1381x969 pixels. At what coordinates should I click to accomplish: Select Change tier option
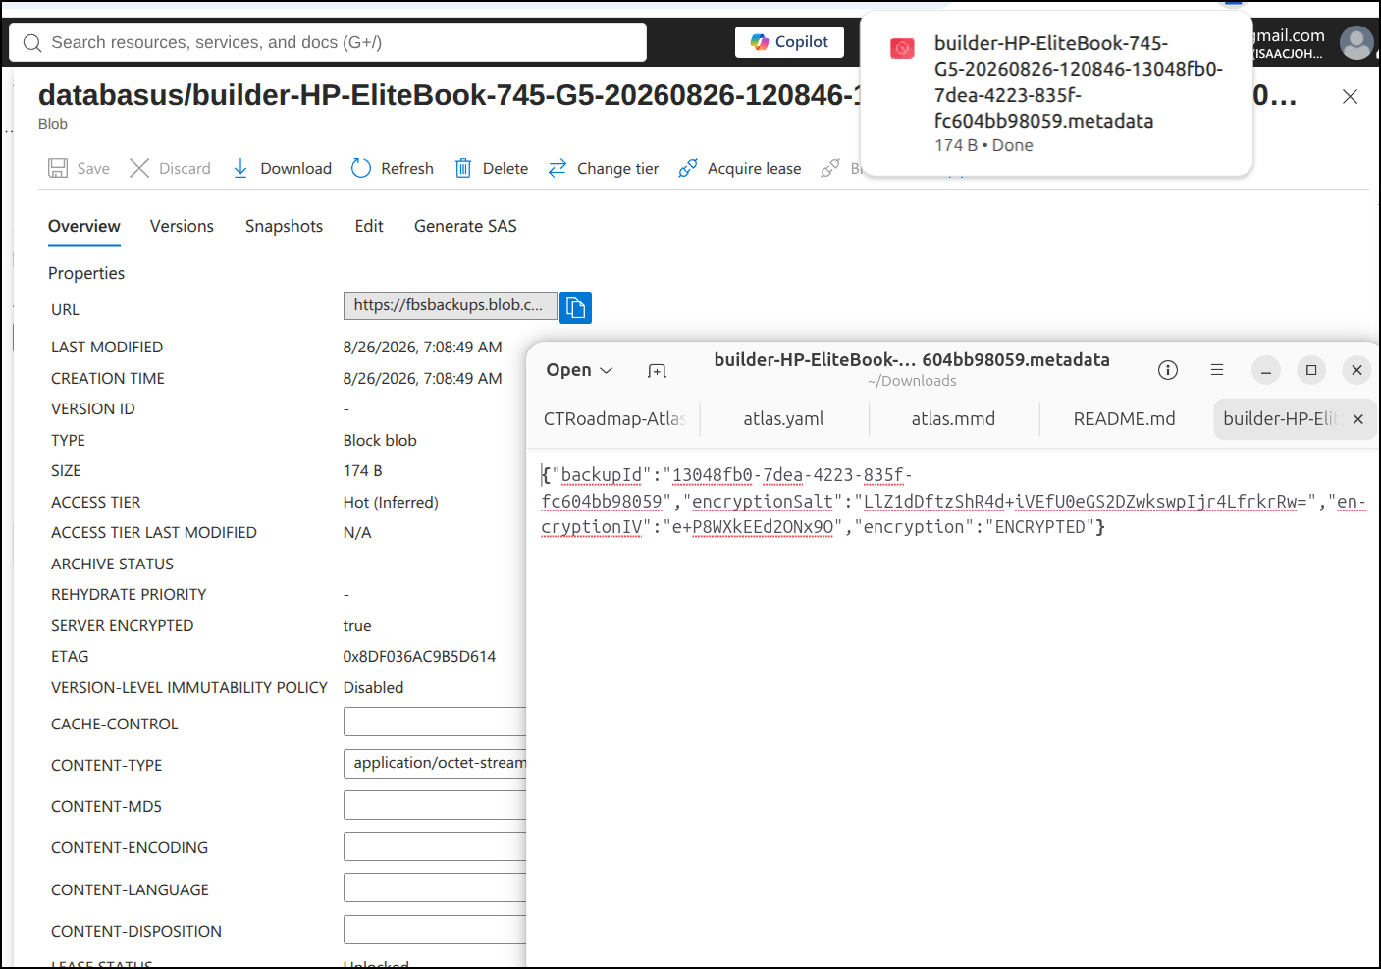pos(604,169)
